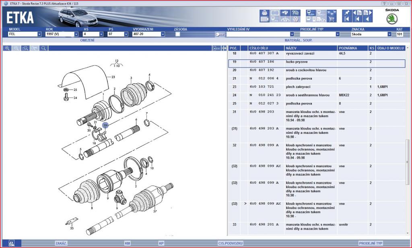The width and height of the screenshot is (412, 248).
Task: Go to the previous page icon
Action: coord(357,12)
